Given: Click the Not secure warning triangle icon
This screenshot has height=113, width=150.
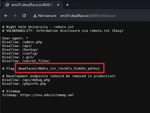Looking at the screenshot, I should (35, 16).
